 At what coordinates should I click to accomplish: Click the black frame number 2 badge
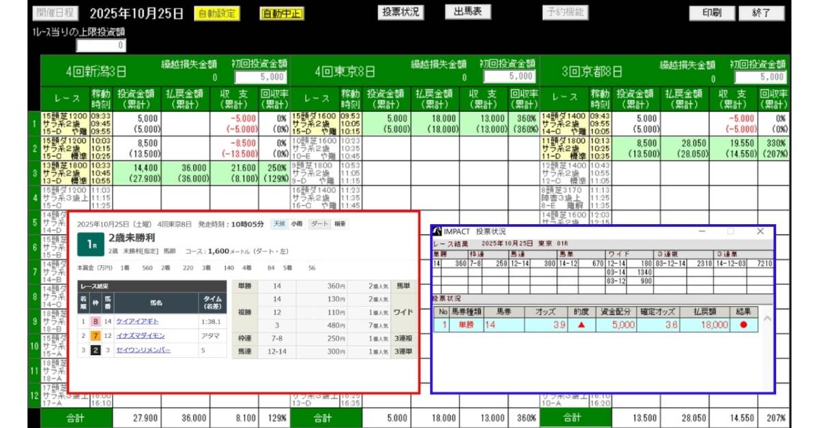[x=96, y=350]
